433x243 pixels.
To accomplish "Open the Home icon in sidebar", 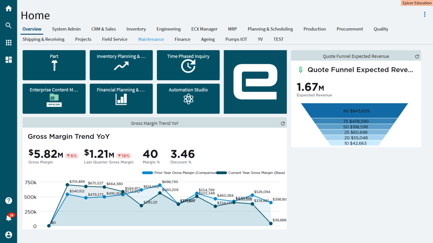I will click(8, 8).
